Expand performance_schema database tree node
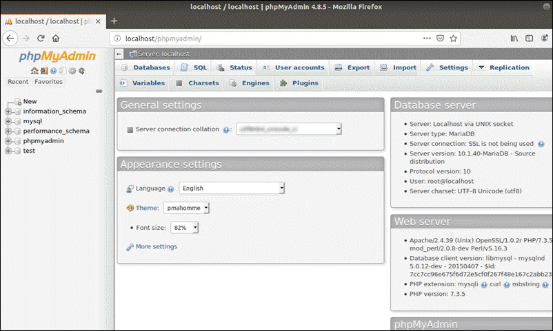The width and height of the screenshot is (553, 331). (x=8, y=131)
